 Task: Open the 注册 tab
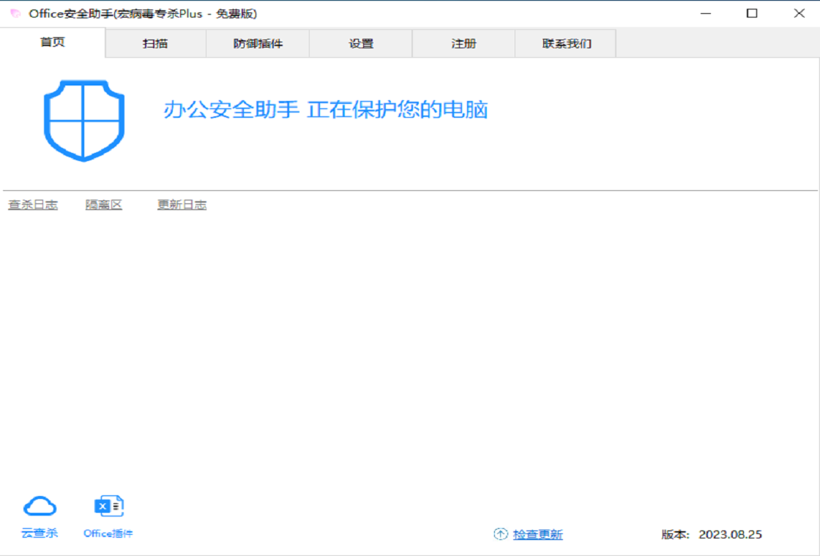click(x=463, y=44)
